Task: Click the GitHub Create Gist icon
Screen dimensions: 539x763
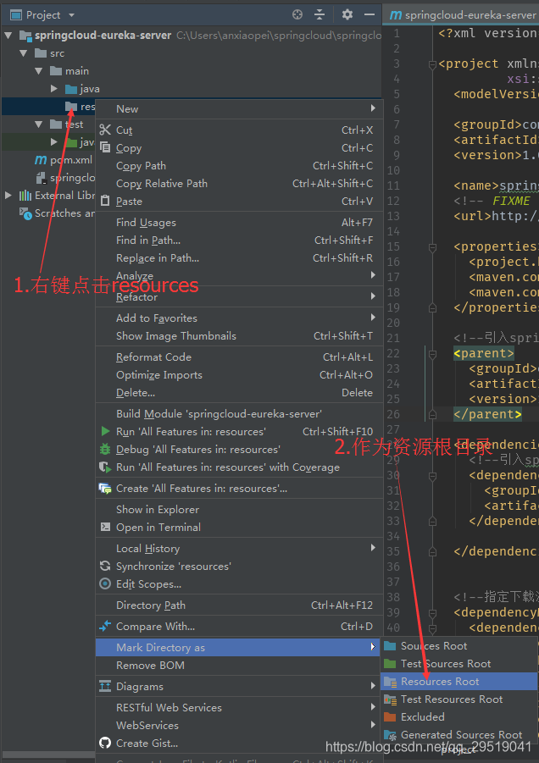Action: (x=105, y=743)
